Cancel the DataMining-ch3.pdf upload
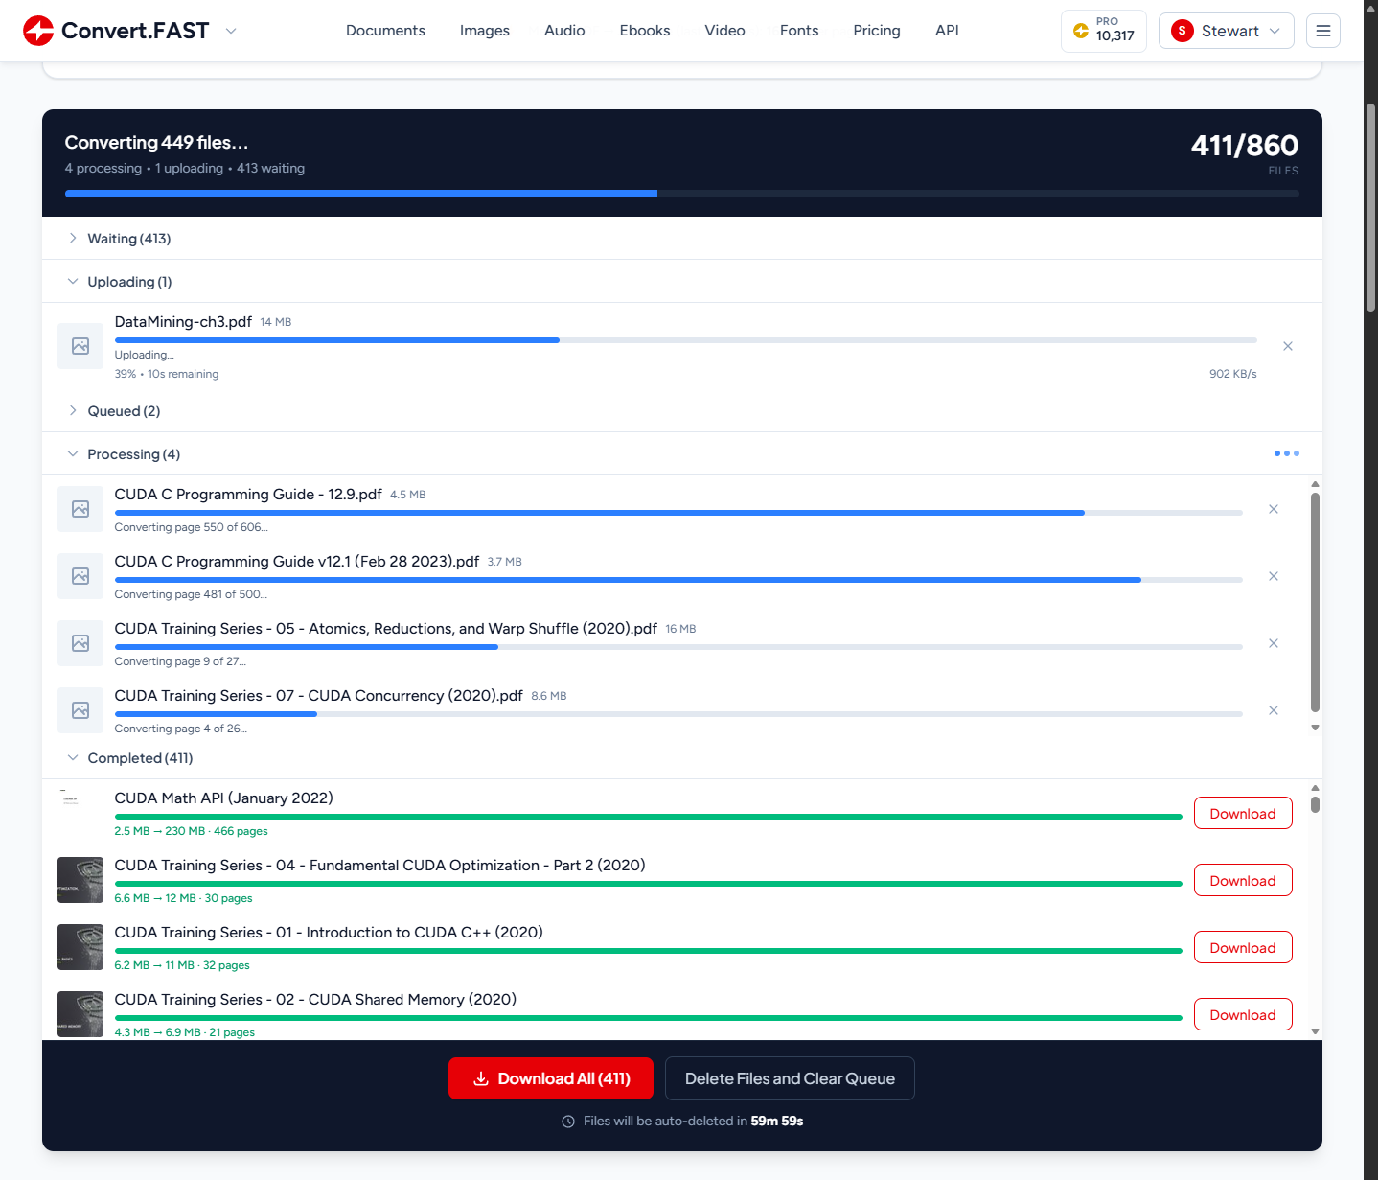Image resolution: width=1378 pixels, height=1180 pixels. click(1288, 345)
